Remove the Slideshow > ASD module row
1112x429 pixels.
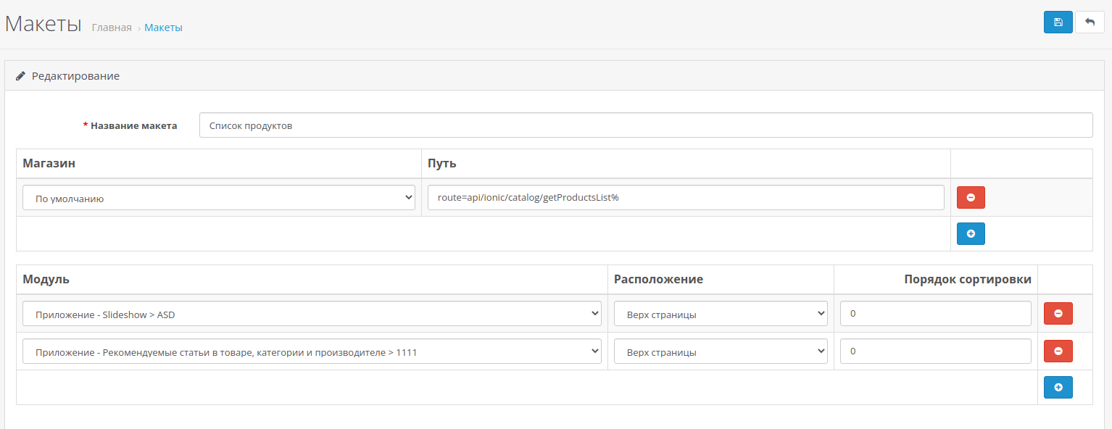pyautogui.click(x=1058, y=314)
